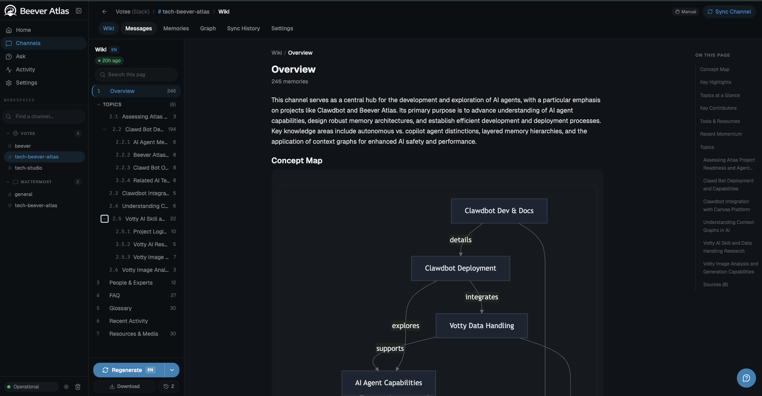
Task: Collapse the sidebar with the panel icon
Action: pos(79,10)
